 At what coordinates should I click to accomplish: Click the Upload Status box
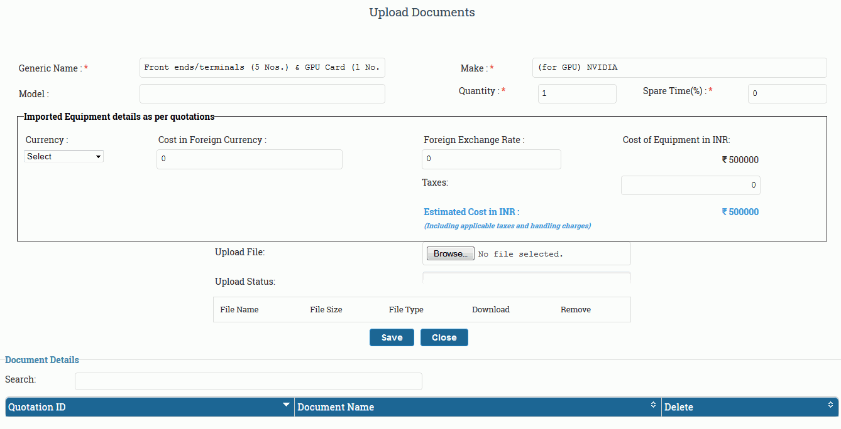[x=526, y=279]
